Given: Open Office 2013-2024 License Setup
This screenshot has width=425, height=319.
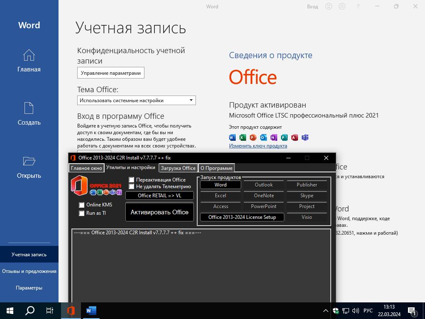Looking at the screenshot, I should pyautogui.click(x=242, y=217).
